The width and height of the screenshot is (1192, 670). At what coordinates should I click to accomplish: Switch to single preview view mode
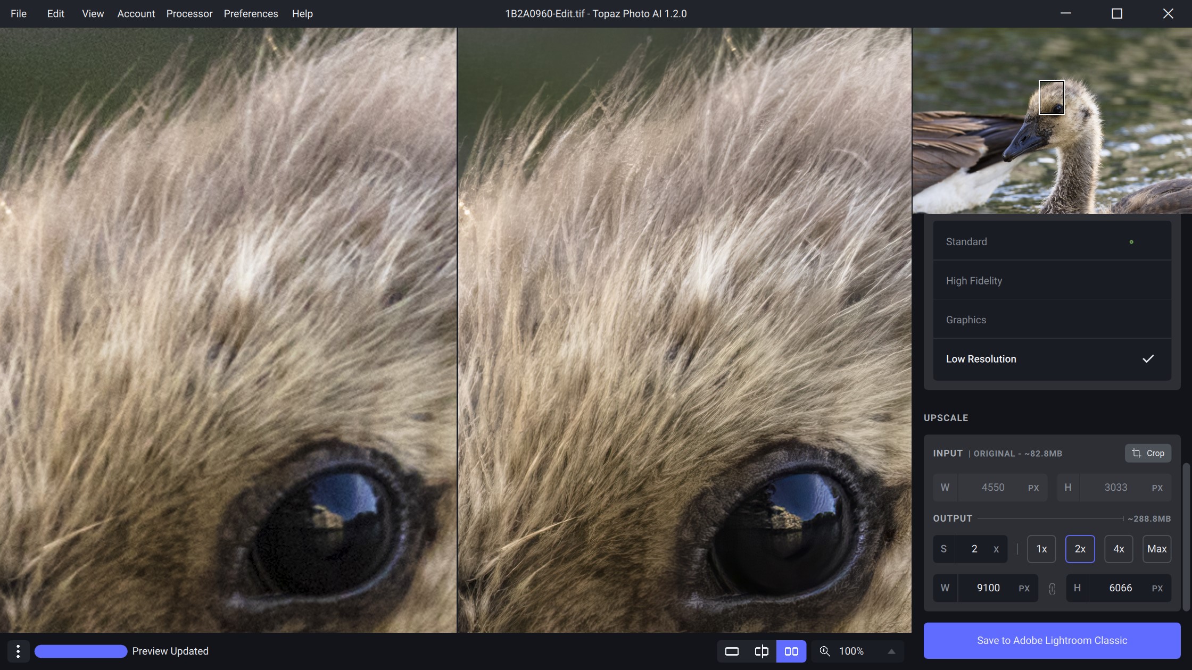pos(731,650)
